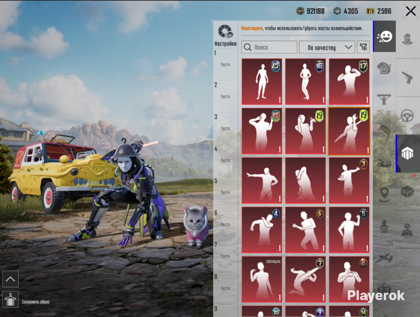Expand the По качеству sort dropdown

click(327, 47)
